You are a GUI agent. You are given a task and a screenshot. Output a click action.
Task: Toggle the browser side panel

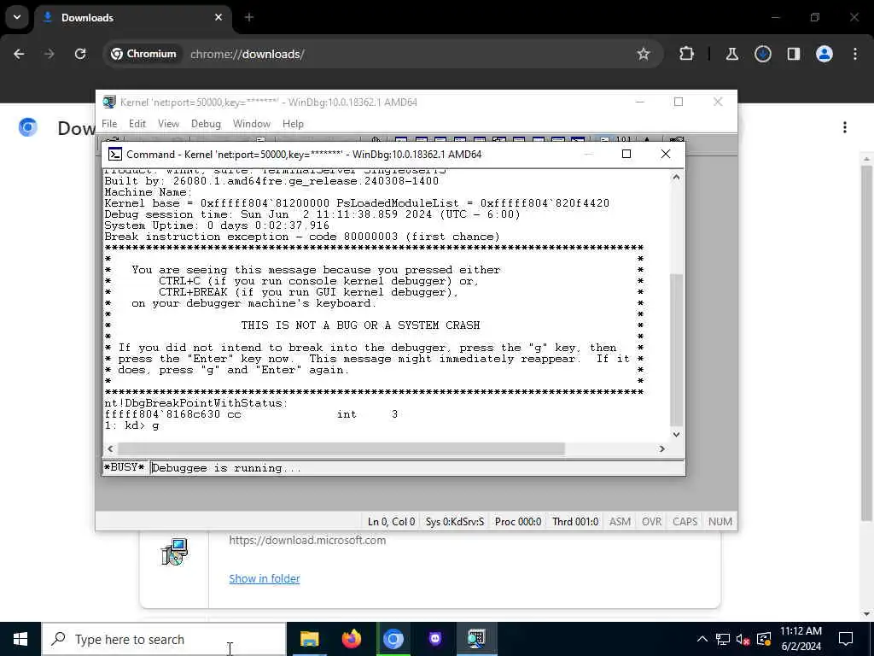click(793, 54)
